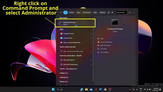The image size is (163, 92).
Task: Open the three-dot more options menu
Action: coord(134,13)
